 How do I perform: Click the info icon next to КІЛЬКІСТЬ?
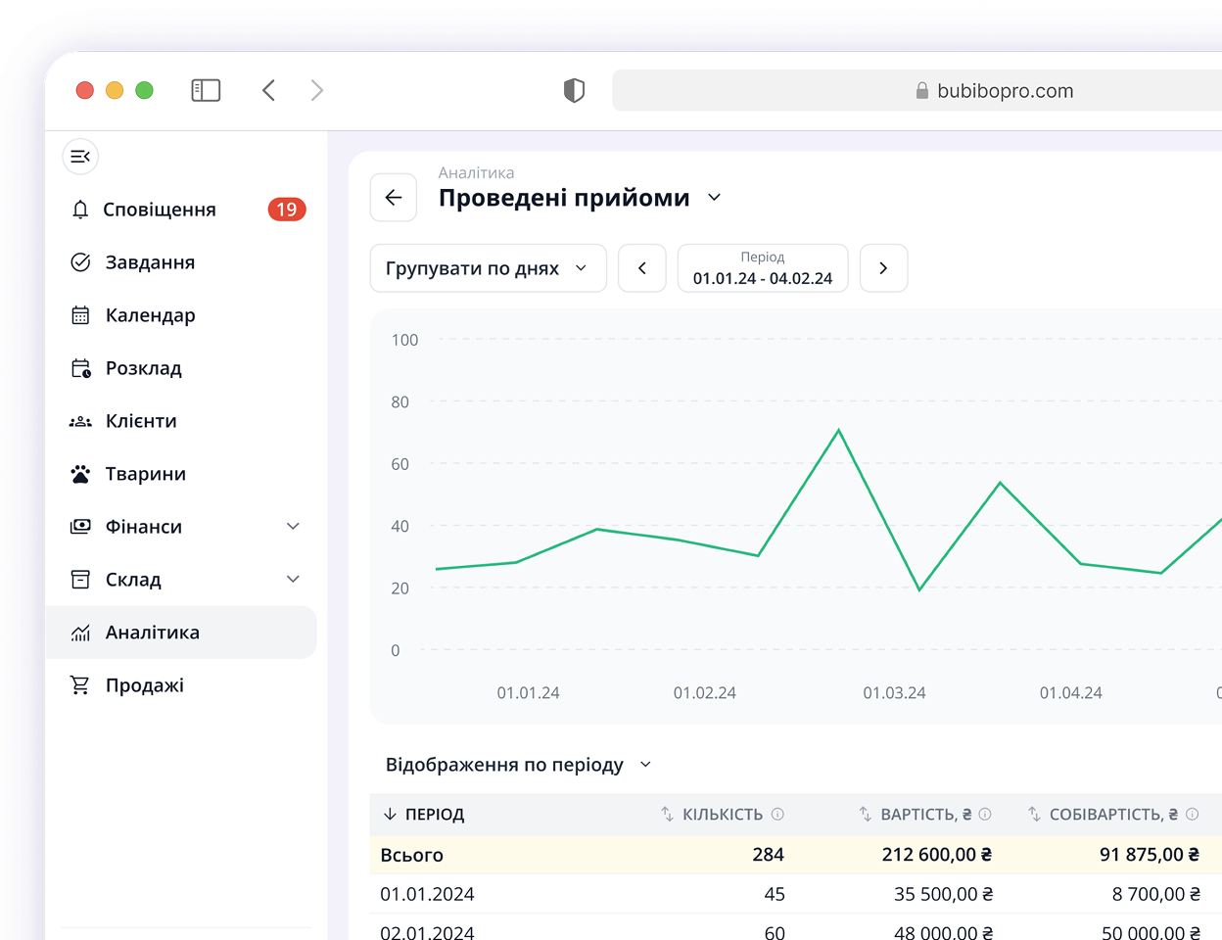(x=777, y=814)
